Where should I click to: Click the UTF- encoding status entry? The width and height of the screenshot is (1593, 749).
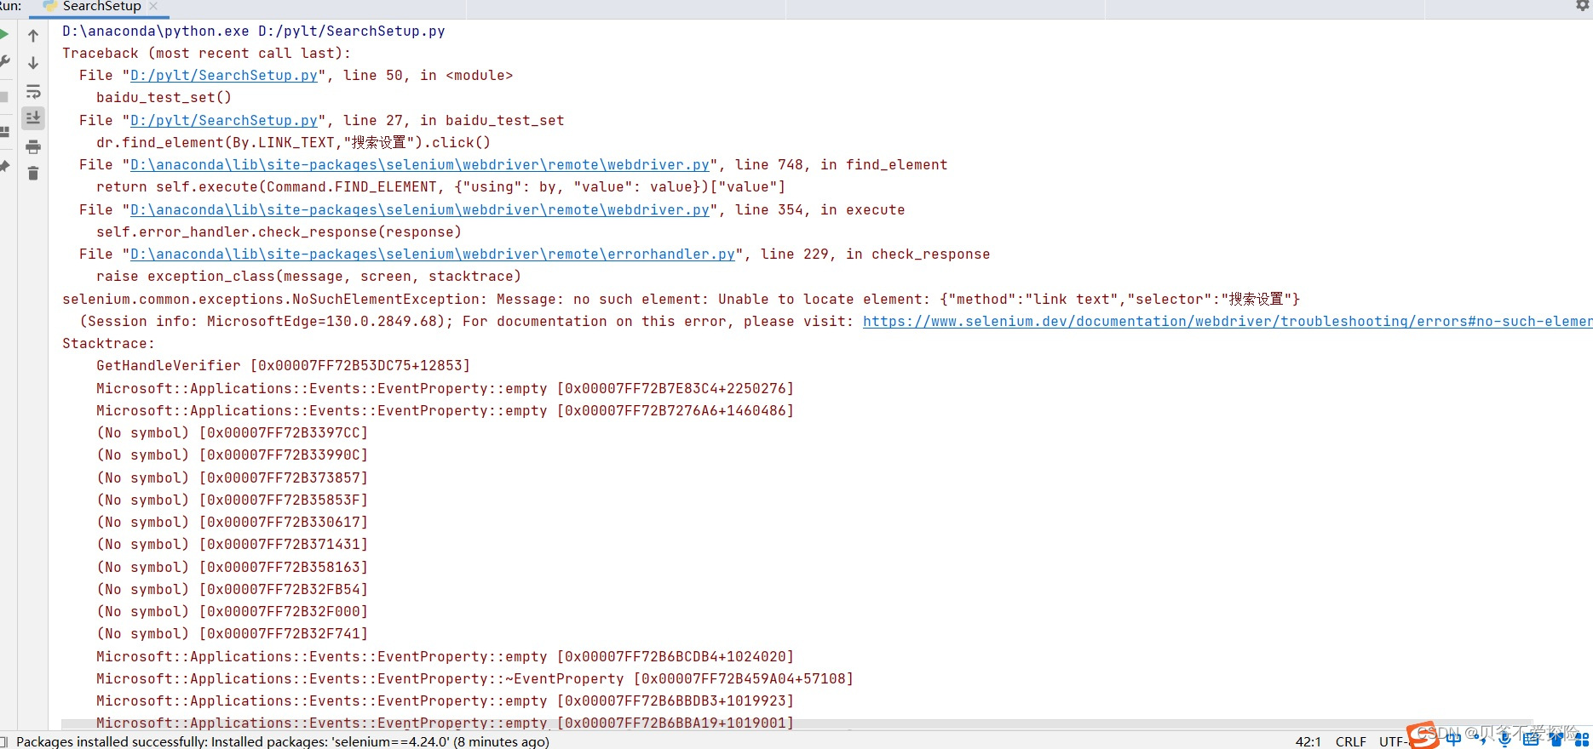[1392, 741]
